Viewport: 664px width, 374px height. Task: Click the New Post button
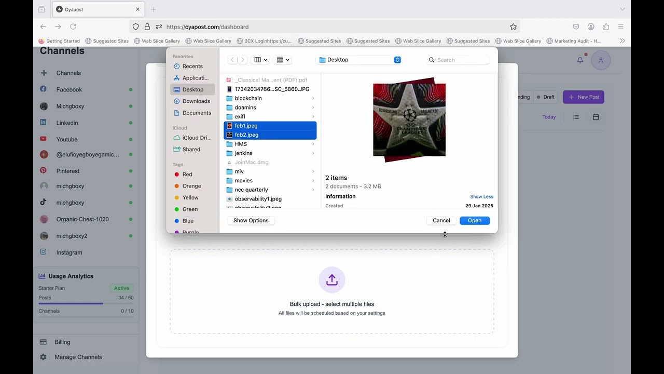pos(584,97)
